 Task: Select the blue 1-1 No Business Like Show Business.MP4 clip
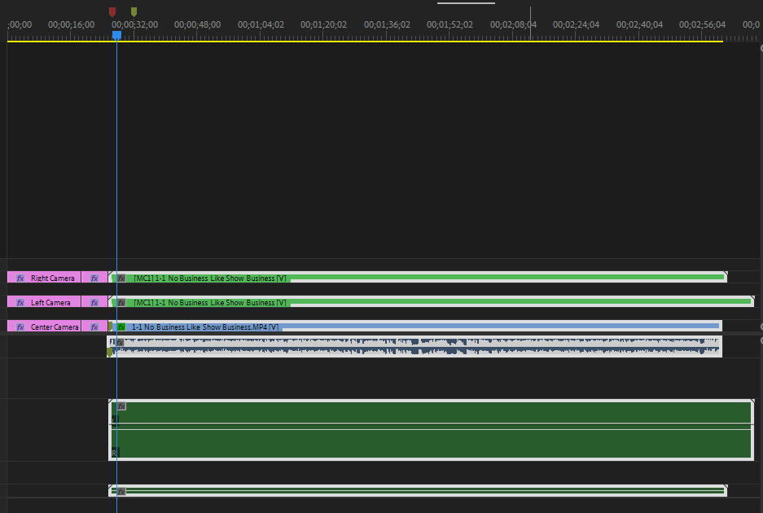(x=366, y=326)
